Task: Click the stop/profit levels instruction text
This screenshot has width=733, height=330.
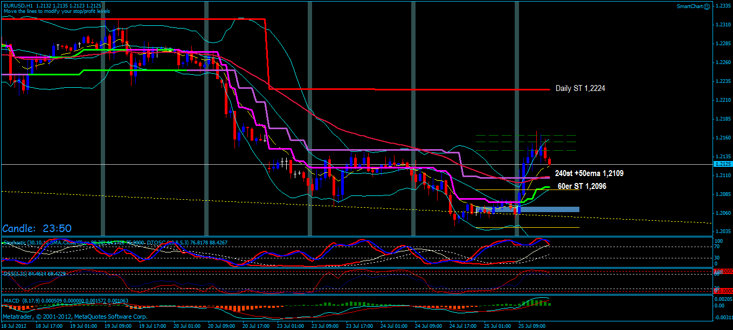Action: pos(54,10)
